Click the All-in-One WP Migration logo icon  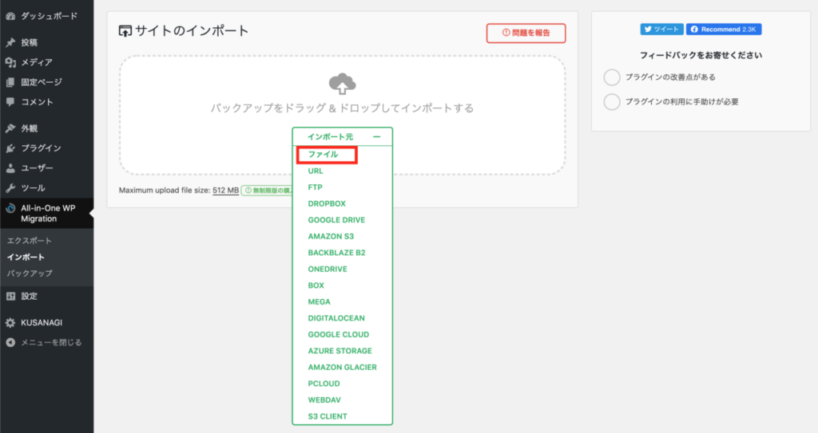coord(10,208)
